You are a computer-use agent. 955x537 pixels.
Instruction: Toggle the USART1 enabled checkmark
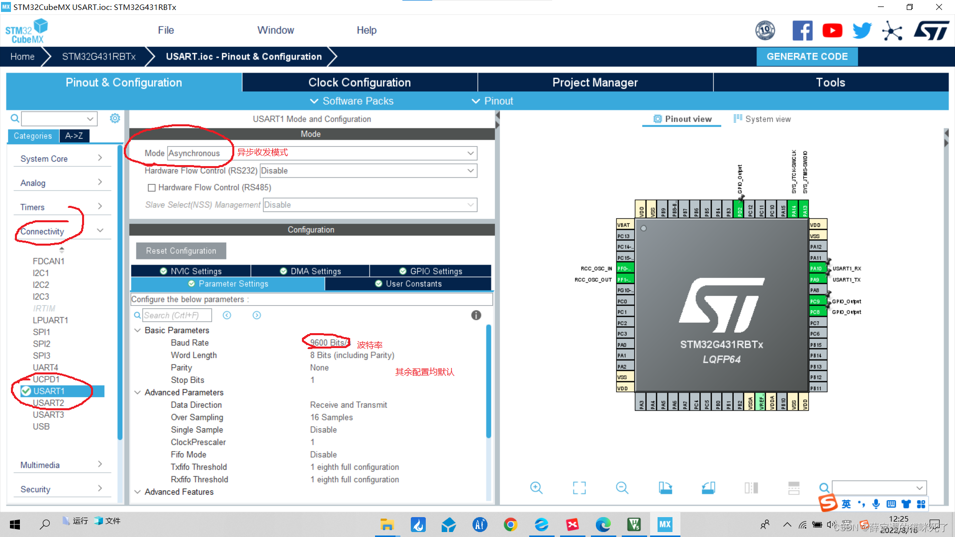[26, 391]
